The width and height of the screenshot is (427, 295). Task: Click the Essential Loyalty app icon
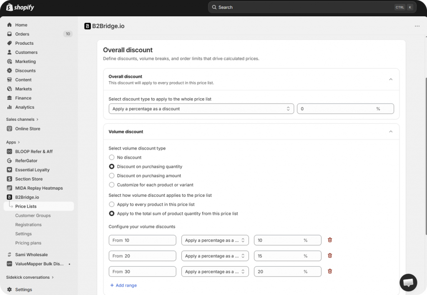10,170
